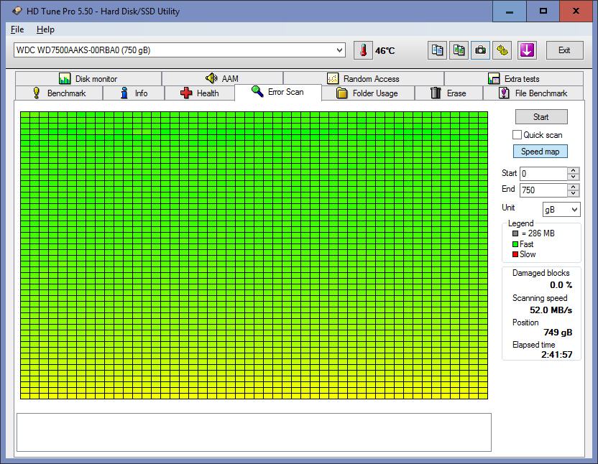Increase the Start value with up arrow
The width and height of the screenshot is (598, 464).
tap(573, 170)
